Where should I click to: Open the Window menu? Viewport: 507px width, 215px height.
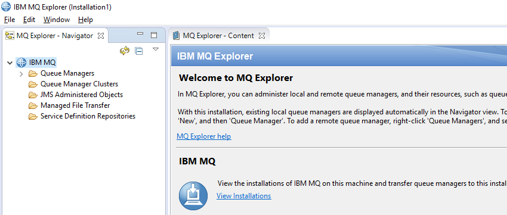click(x=57, y=20)
